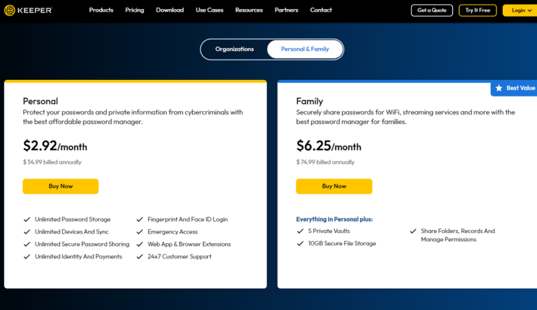
Task: Click checkmark beside Fingerprint And Face ID Login
Action: click(139, 219)
